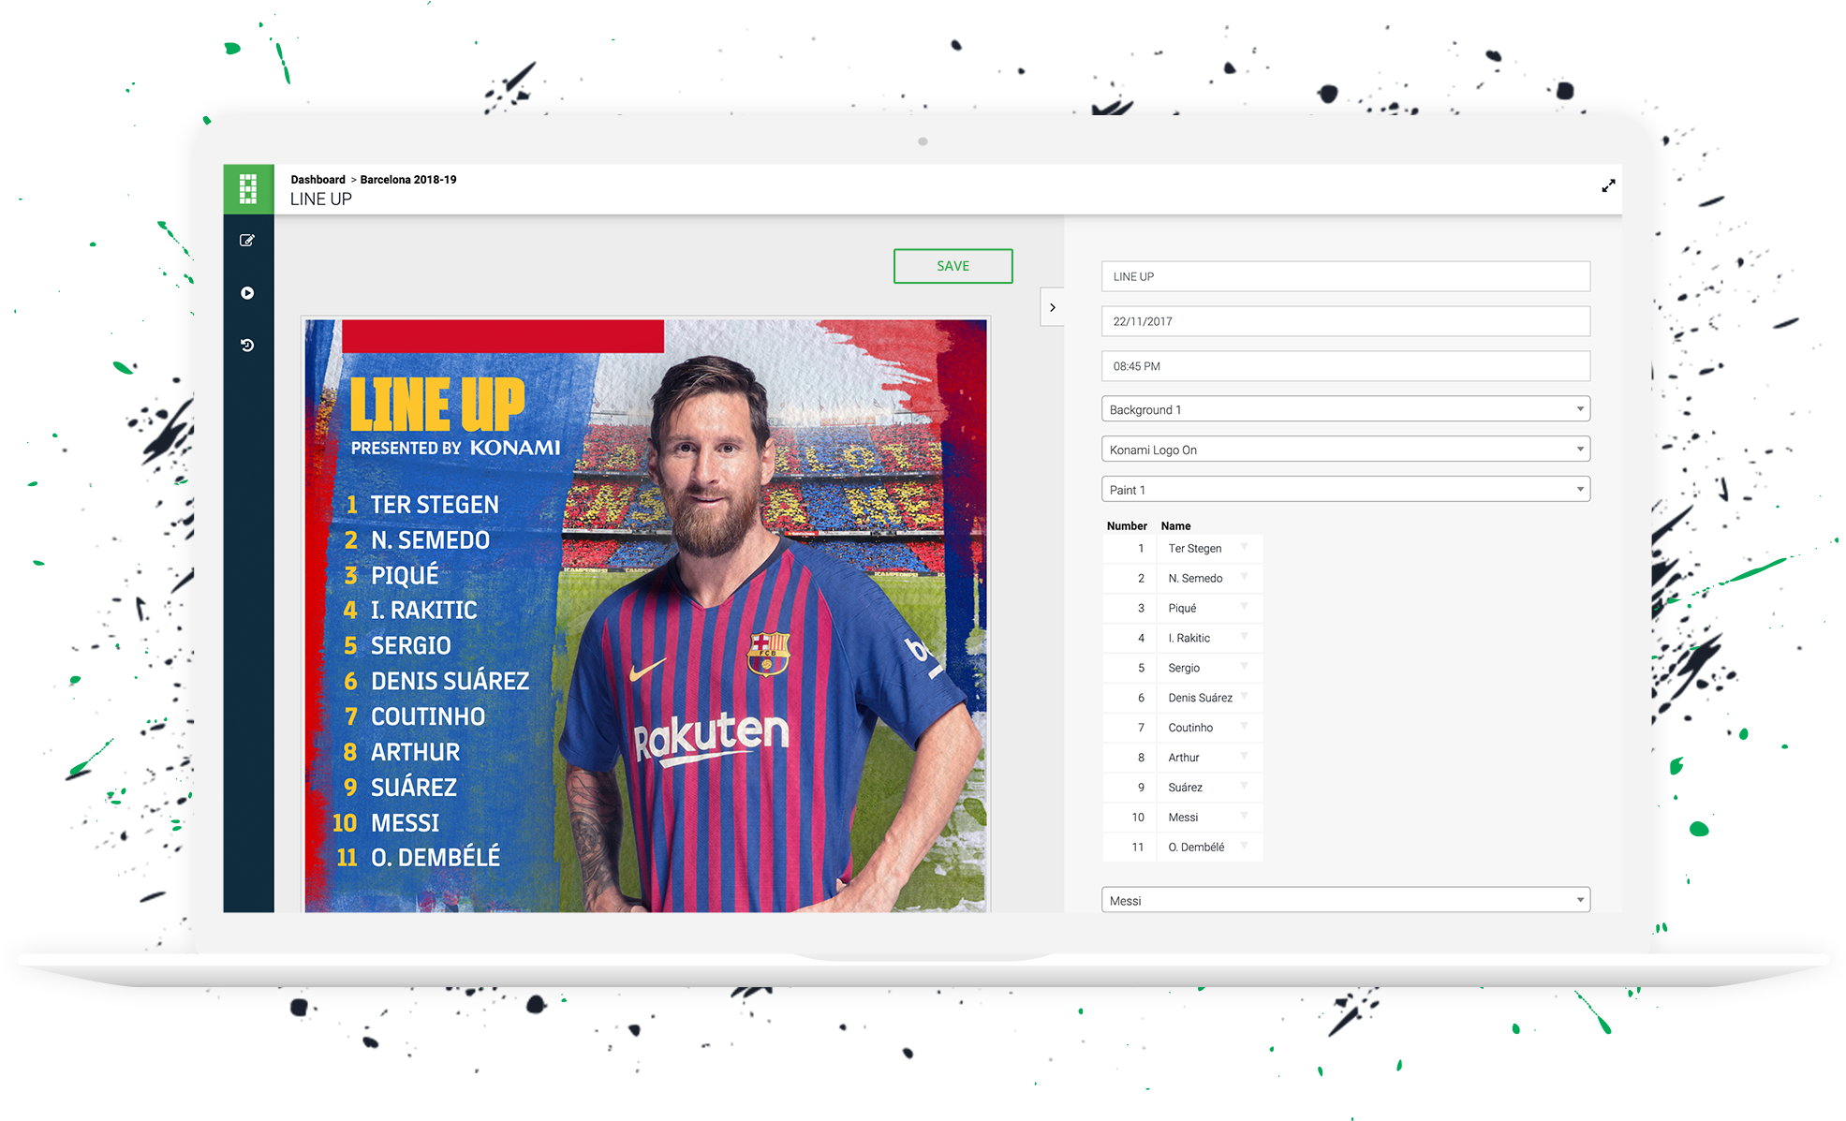1846x1121 pixels.
Task: Toggle fullscreen with the expand arrows icon
Action: point(1608,186)
